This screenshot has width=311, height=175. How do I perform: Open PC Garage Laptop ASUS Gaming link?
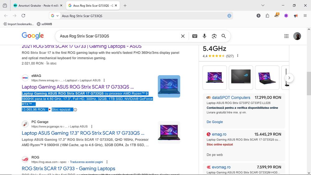83,133
